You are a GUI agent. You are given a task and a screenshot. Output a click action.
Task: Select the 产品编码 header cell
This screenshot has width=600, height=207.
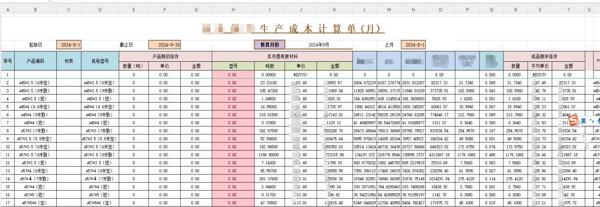(35, 61)
